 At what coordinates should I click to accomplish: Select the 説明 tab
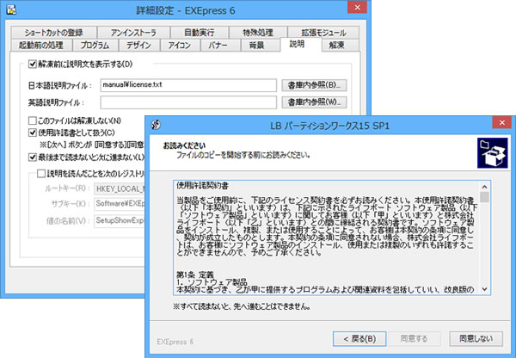point(301,45)
